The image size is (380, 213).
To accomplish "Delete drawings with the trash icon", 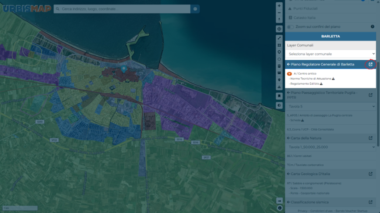I will (279, 66).
